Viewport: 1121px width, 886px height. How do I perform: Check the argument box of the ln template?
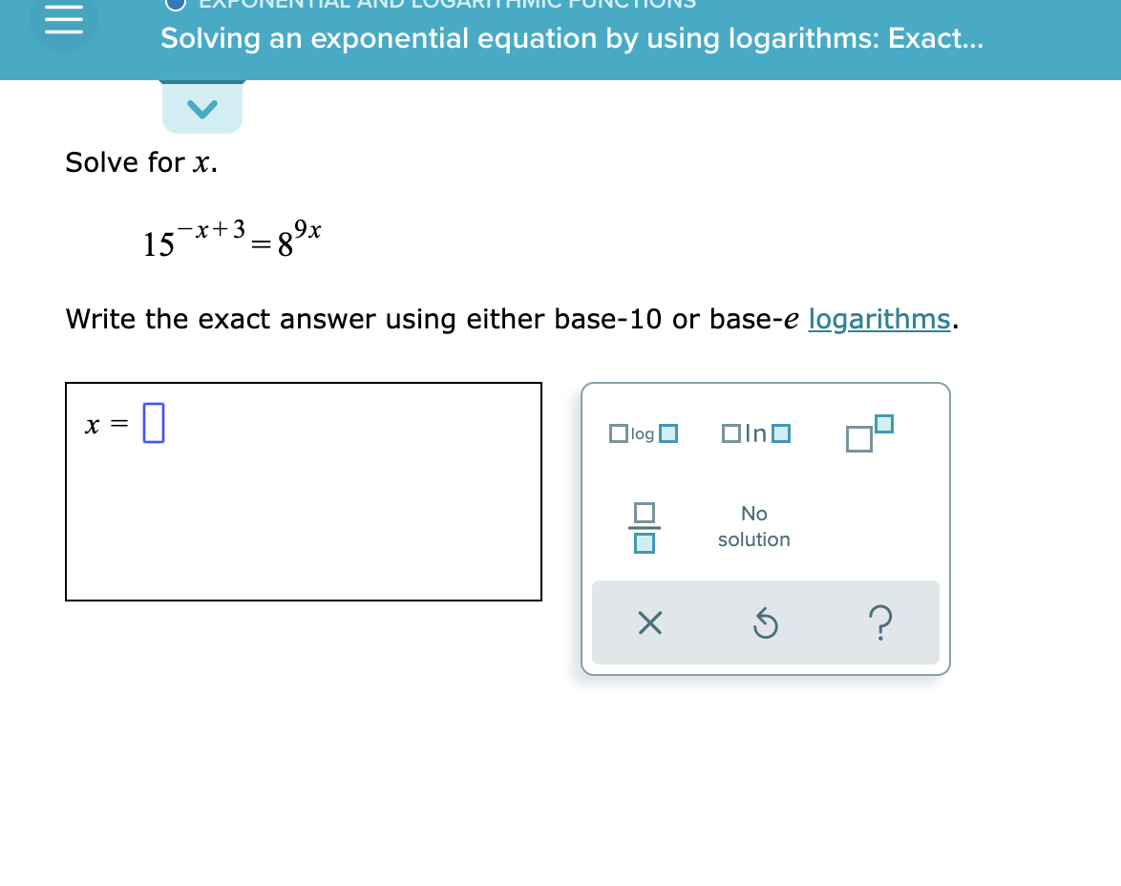coord(780,432)
